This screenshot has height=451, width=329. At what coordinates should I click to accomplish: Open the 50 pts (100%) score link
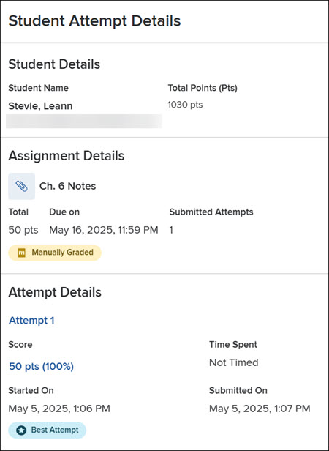[x=42, y=366]
